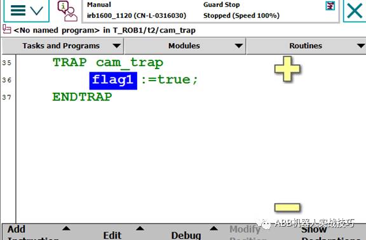
Task: Click status bar 'Manual' mode text
Action: (99, 4)
